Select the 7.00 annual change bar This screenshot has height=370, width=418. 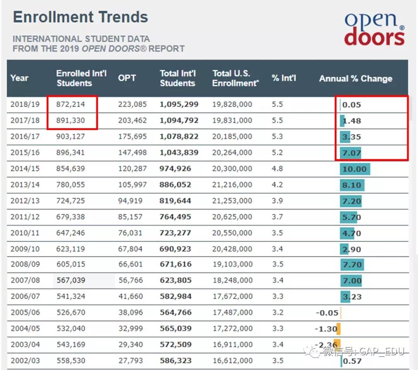coord(351,281)
